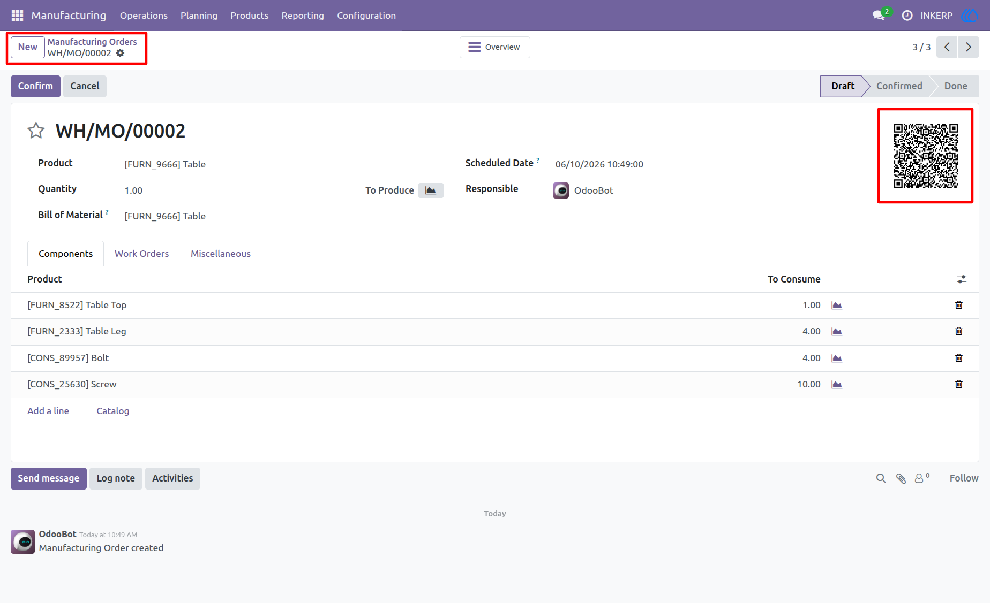Mark WH/MO/00002 as favorite with star
This screenshot has height=603, width=990.
36,131
